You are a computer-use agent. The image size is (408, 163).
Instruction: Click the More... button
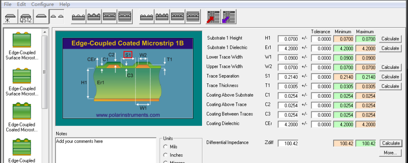coord(390,152)
